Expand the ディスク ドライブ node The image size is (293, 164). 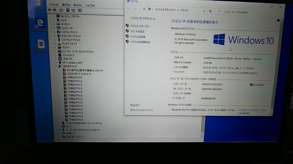click(55, 44)
